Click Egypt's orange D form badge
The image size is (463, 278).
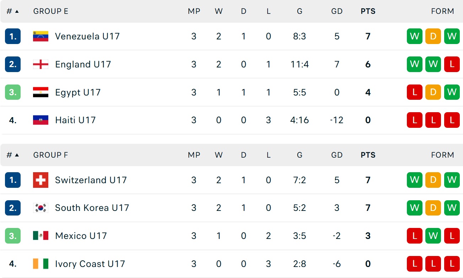[x=433, y=92]
